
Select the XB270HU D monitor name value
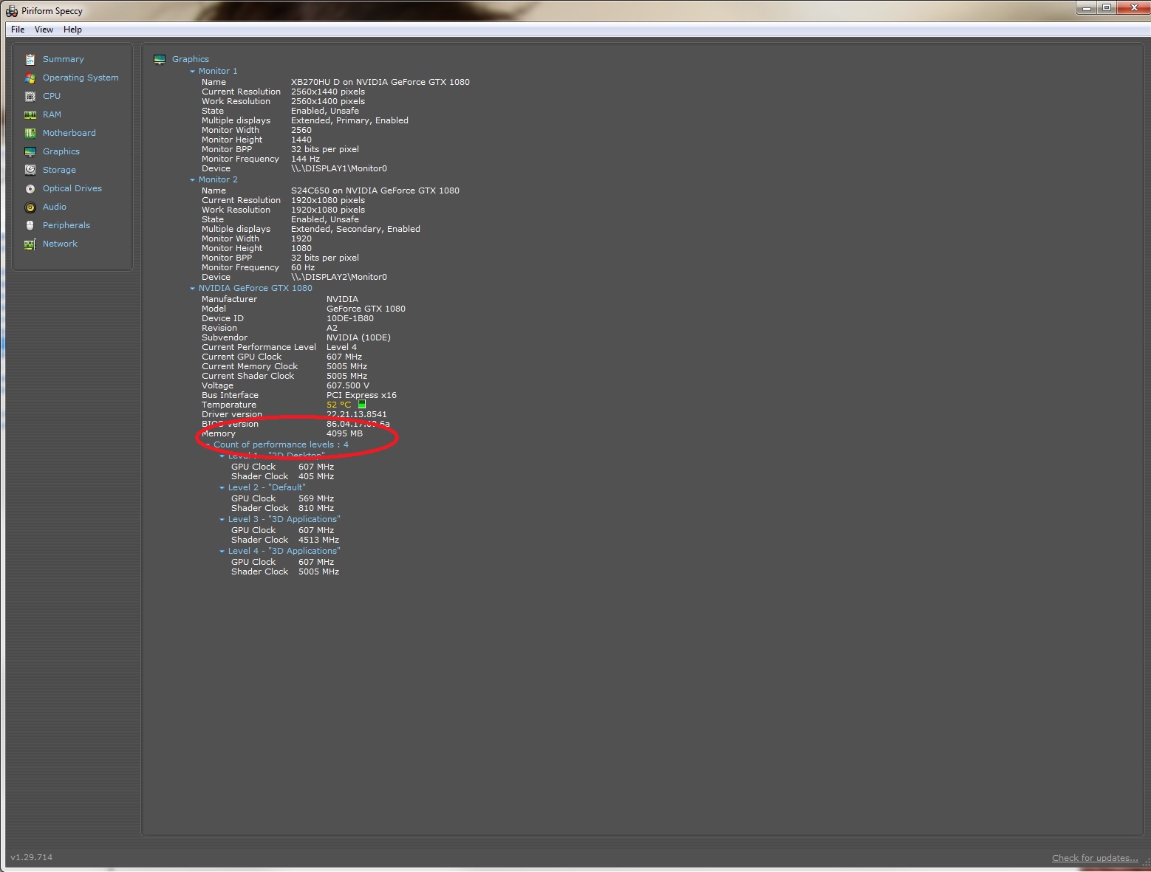click(380, 82)
